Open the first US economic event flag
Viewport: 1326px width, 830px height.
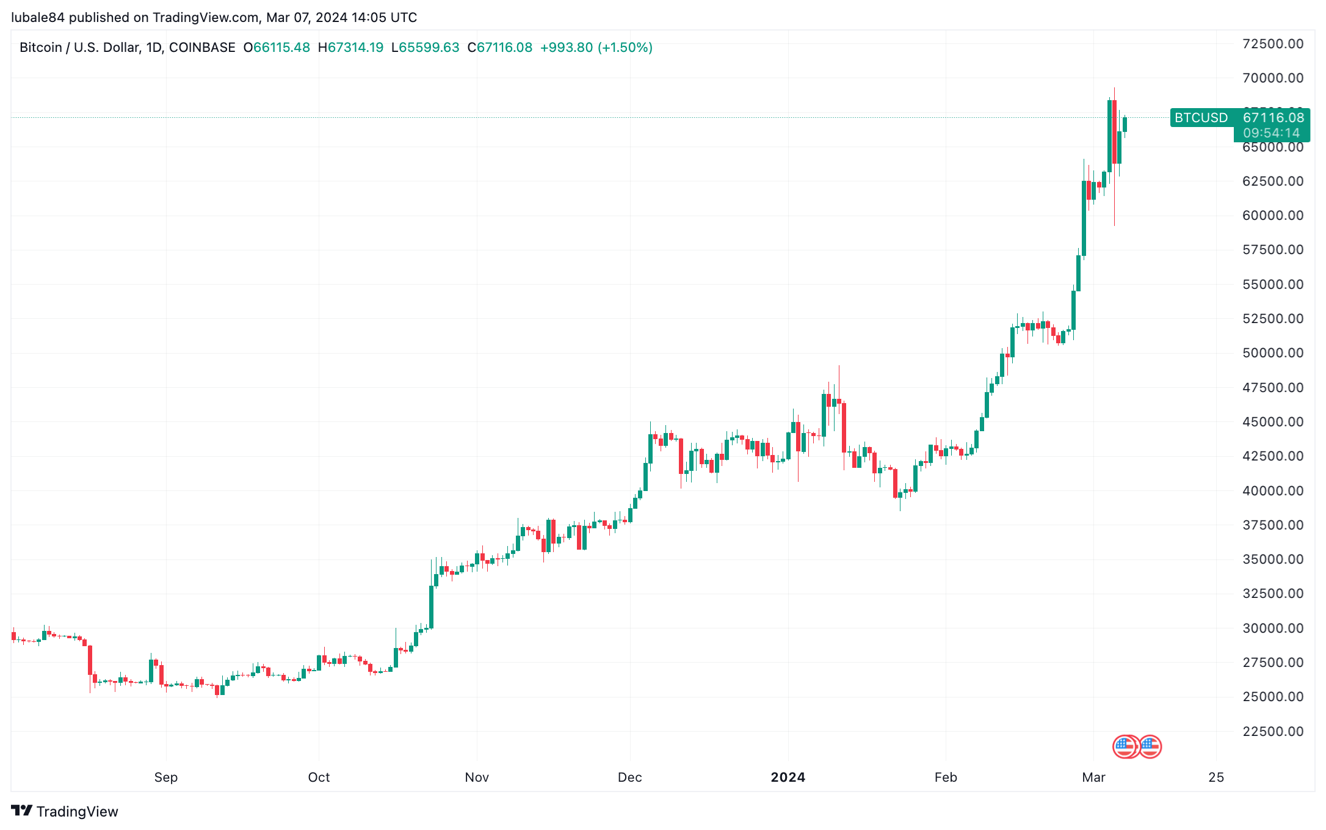tap(1125, 746)
